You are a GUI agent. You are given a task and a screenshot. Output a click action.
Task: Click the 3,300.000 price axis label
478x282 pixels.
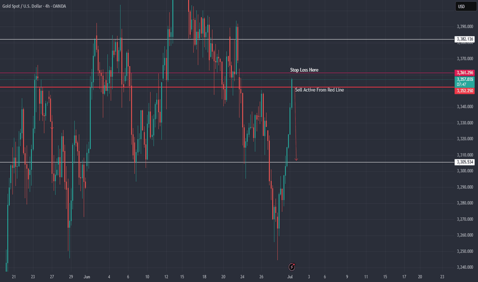465,171
